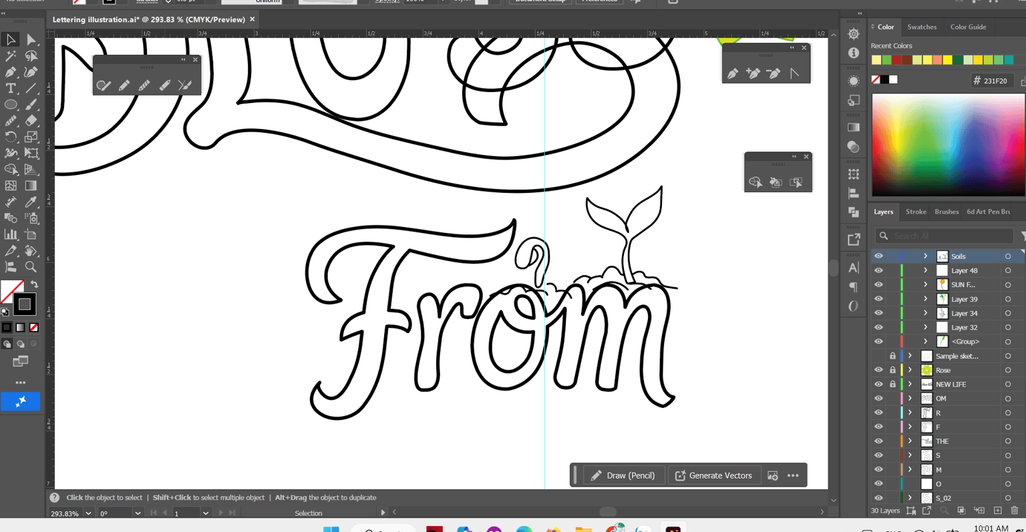1026x532 pixels.
Task: Toggle the THE layer eye icon
Action: pos(878,441)
